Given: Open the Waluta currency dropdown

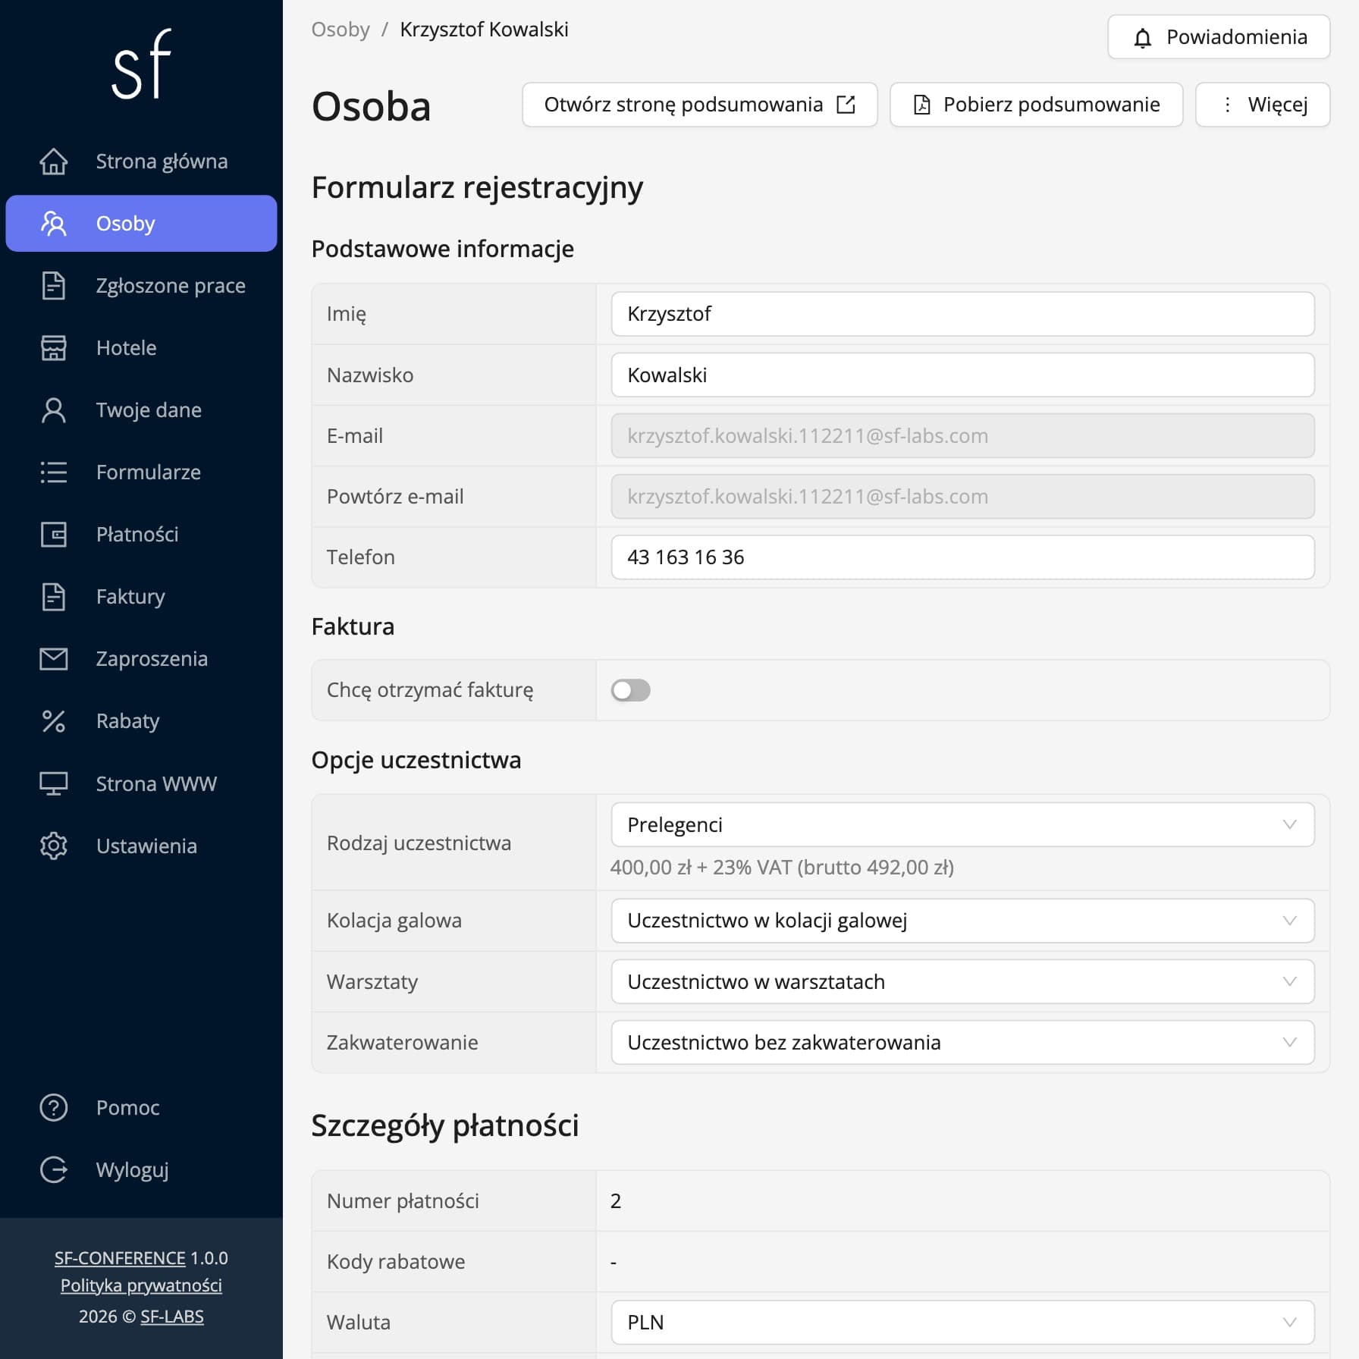Looking at the screenshot, I should [962, 1323].
